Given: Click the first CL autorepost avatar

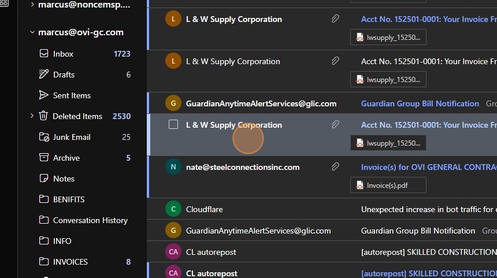Looking at the screenshot, I should point(173,251).
